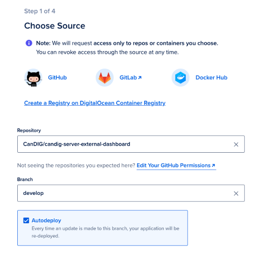Uncheck the Autodeploy checkbox
279x257 pixels.
(x=26, y=220)
